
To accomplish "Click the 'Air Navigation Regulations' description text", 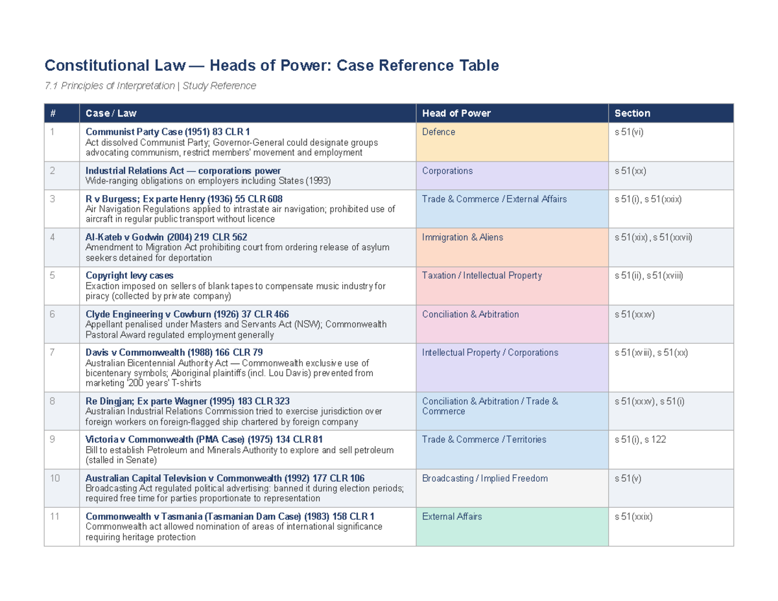I will point(240,213).
